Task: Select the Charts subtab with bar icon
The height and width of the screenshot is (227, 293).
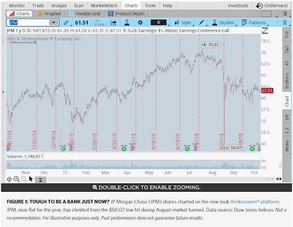Action: (19, 14)
